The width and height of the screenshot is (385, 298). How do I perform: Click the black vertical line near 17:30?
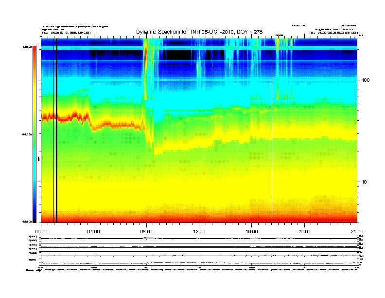click(272, 130)
